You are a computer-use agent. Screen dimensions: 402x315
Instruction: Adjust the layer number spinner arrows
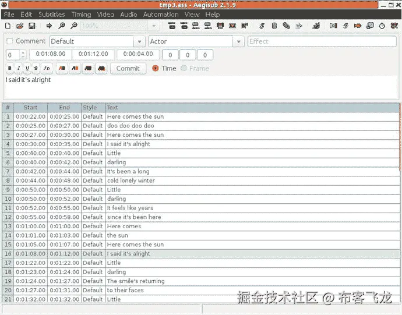(23, 55)
